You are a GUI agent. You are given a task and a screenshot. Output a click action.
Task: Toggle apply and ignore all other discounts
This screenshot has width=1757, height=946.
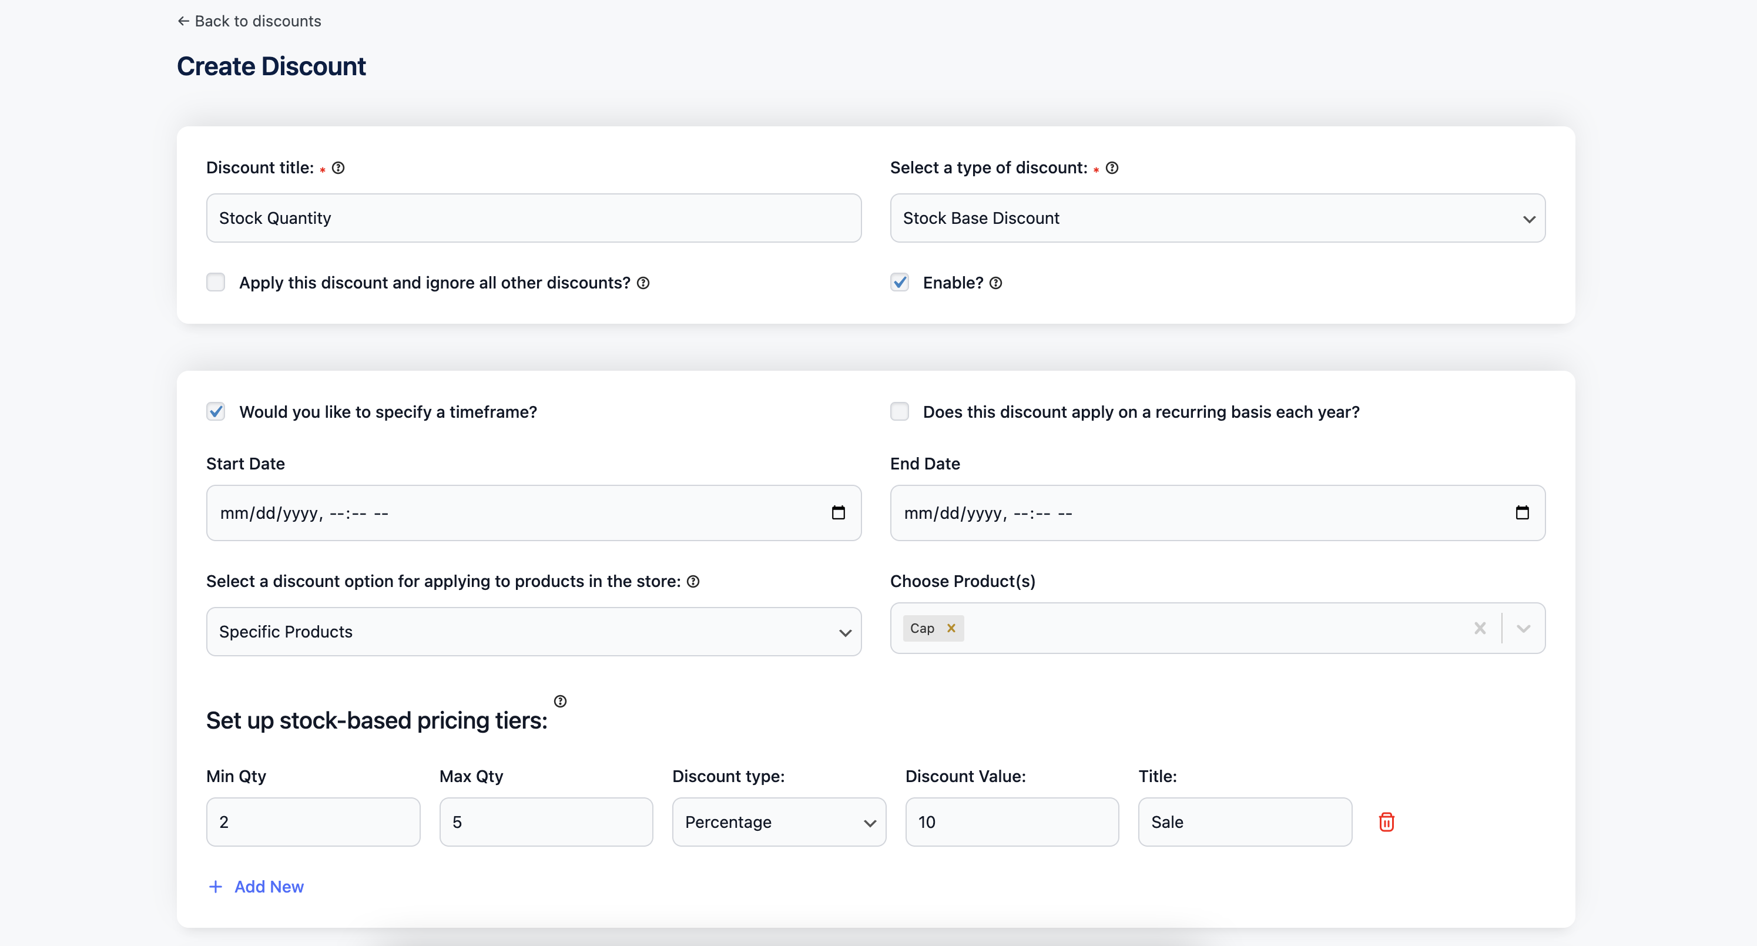(x=217, y=282)
